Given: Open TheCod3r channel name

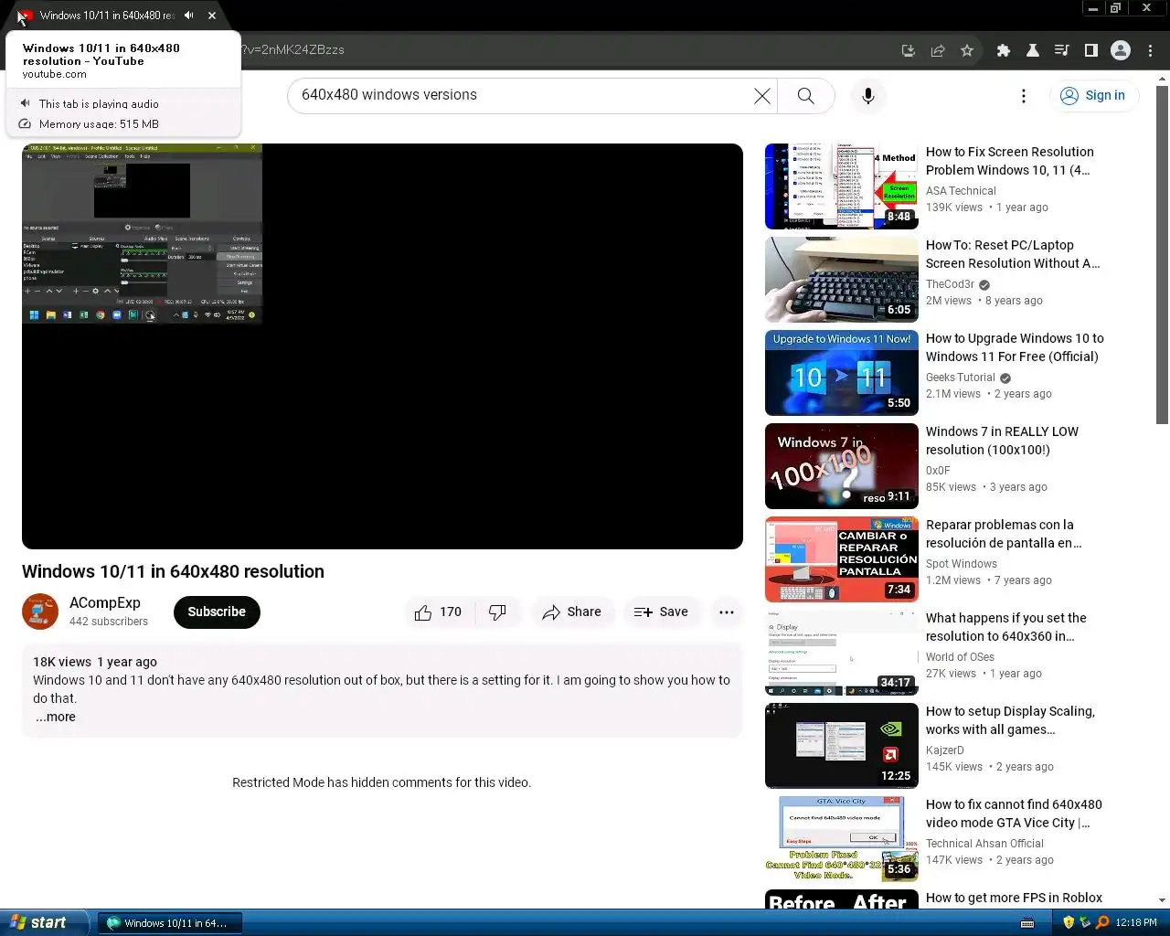Looking at the screenshot, I should click(950, 284).
